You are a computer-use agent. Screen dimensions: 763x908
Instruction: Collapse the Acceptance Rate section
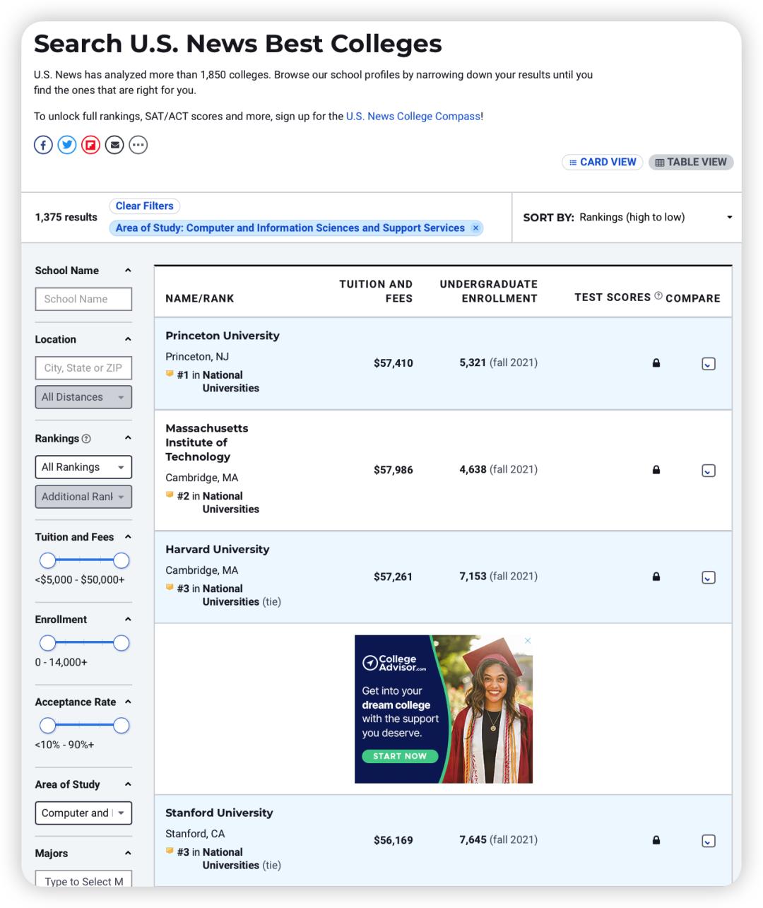click(x=128, y=702)
